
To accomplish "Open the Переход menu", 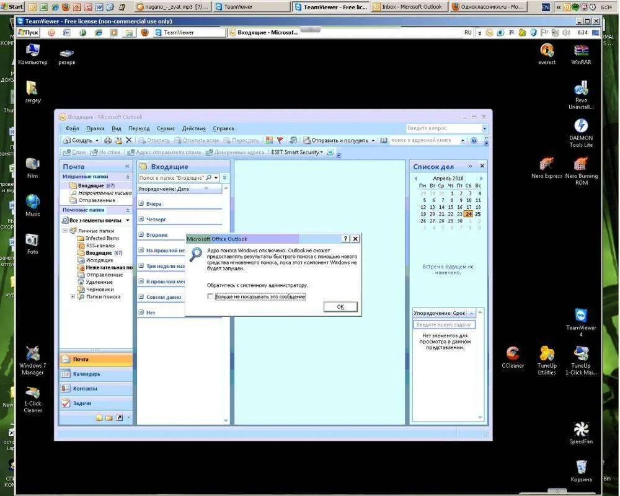I will (139, 128).
